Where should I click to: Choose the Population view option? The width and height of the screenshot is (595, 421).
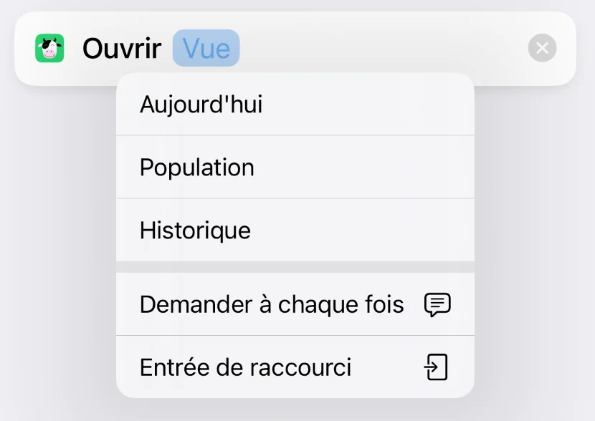[197, 168]
